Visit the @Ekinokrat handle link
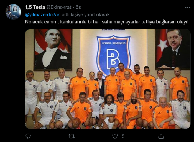 click(59, 7)
